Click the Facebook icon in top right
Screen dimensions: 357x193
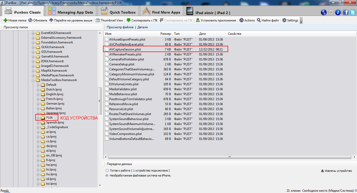coord(346,12)
